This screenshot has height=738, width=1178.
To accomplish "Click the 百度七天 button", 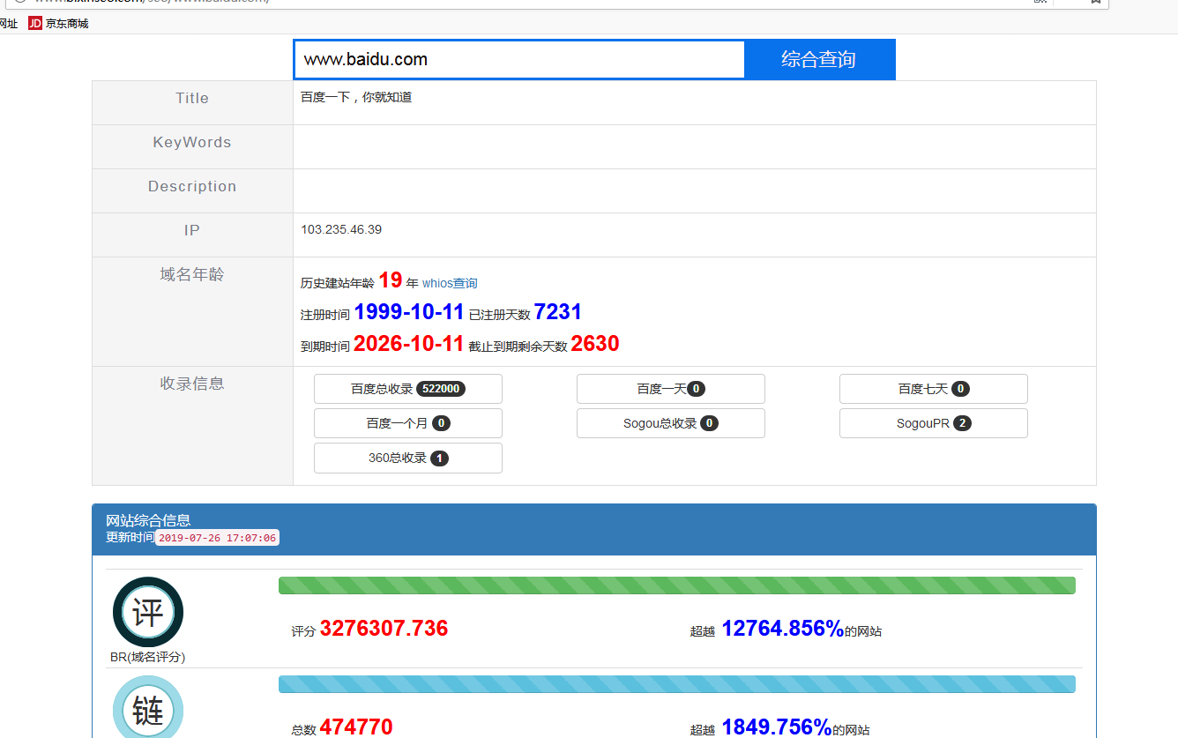I will click(934, 389).
